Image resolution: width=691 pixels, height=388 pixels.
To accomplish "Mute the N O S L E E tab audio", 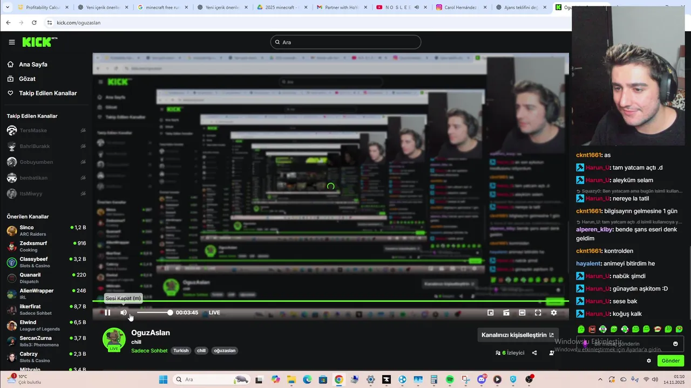I will [416, 8].
